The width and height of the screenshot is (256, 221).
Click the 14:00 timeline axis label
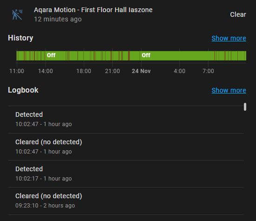(x=46, y=71)
